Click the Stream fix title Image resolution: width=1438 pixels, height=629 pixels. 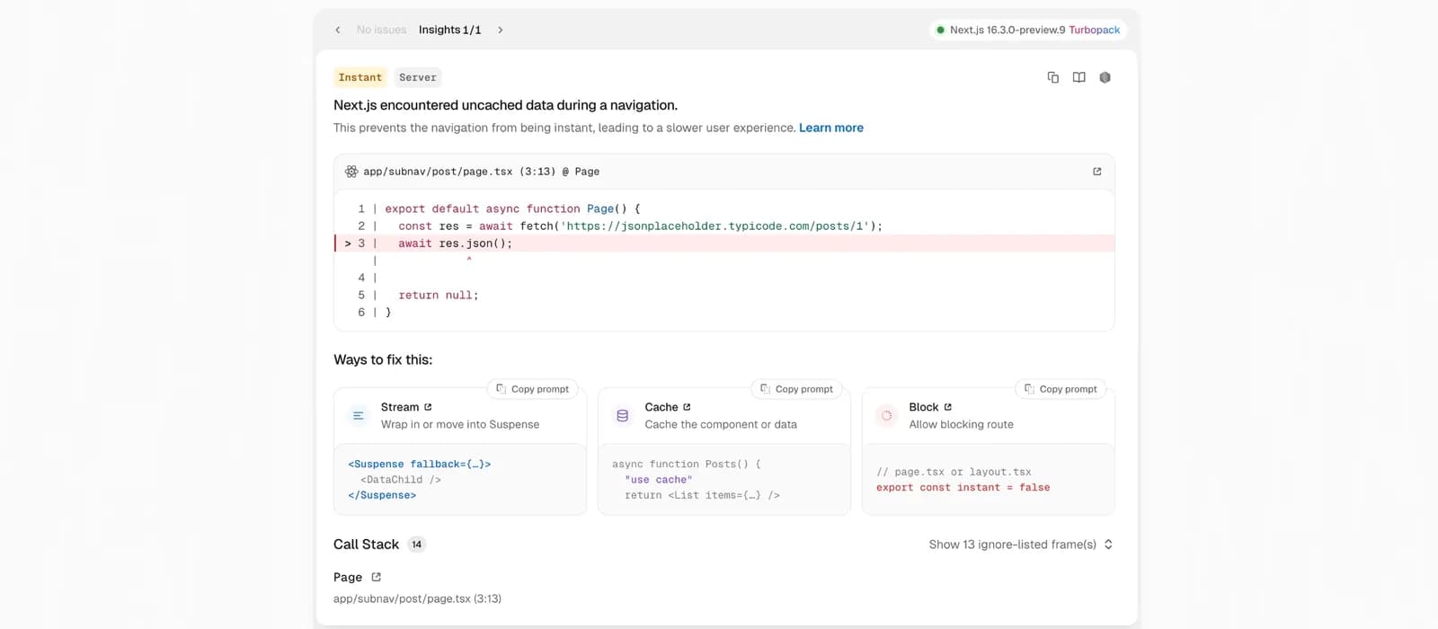[x=400, y=407]
